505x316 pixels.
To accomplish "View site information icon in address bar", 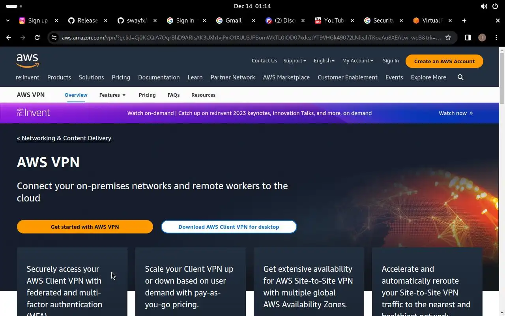I will (x=54, y=38).
